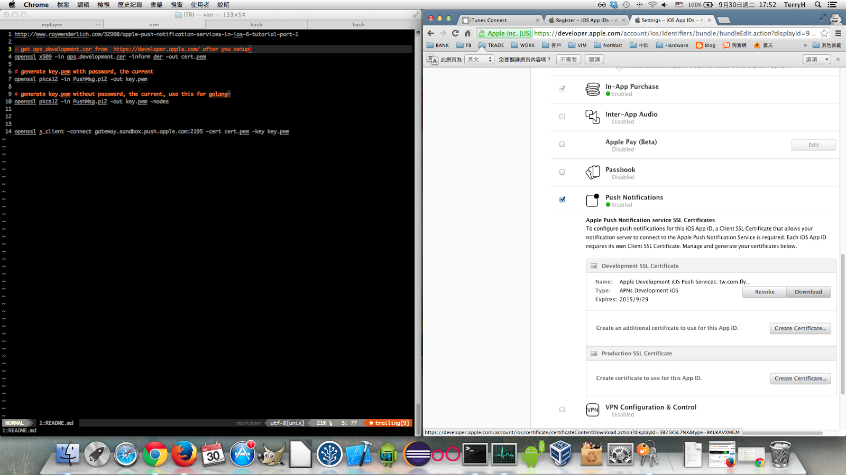Open App Store from the Dock
The height and width of the screenshot is (475, 846).
pos(242,454)
